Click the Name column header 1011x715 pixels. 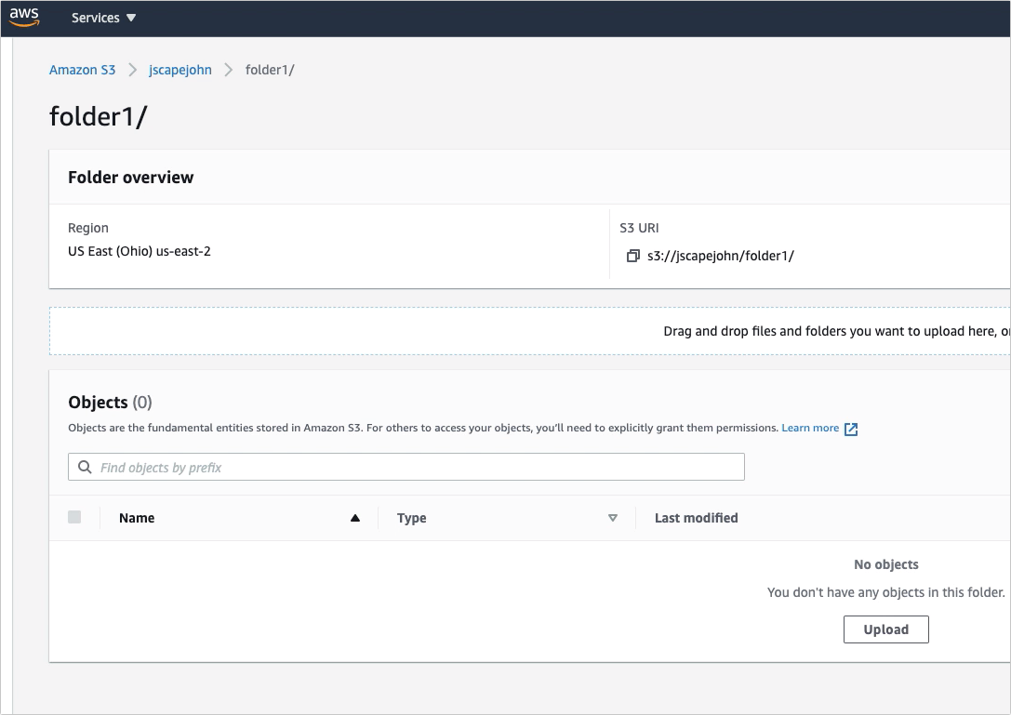(137, 518)
